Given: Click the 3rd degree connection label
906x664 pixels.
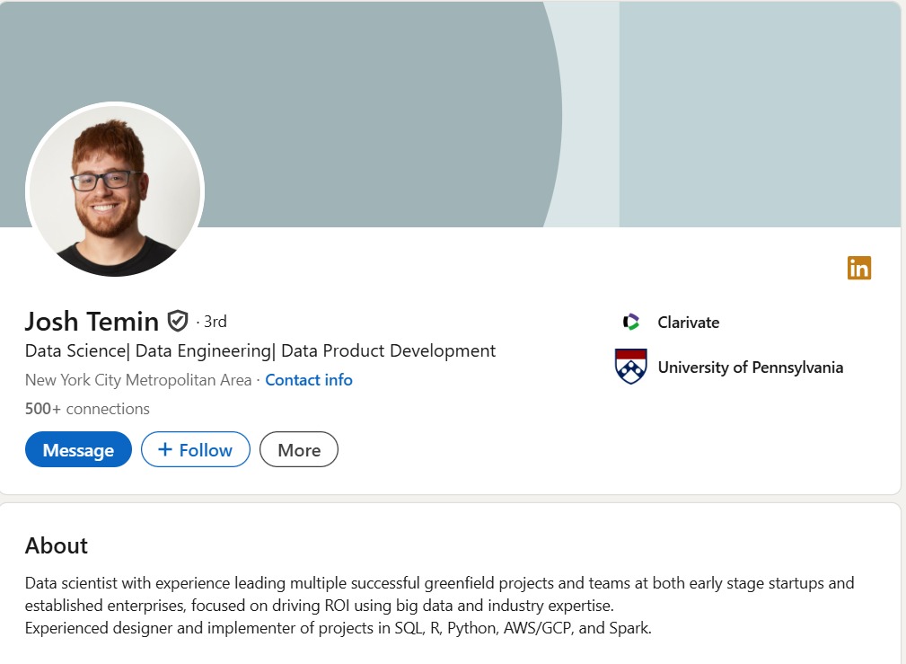Looking at the screenshot, I should (215, 322).
